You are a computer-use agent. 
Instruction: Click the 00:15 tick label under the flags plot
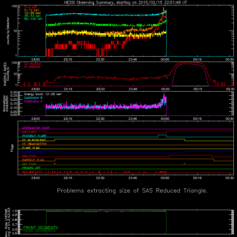click(x=197, y=178)
